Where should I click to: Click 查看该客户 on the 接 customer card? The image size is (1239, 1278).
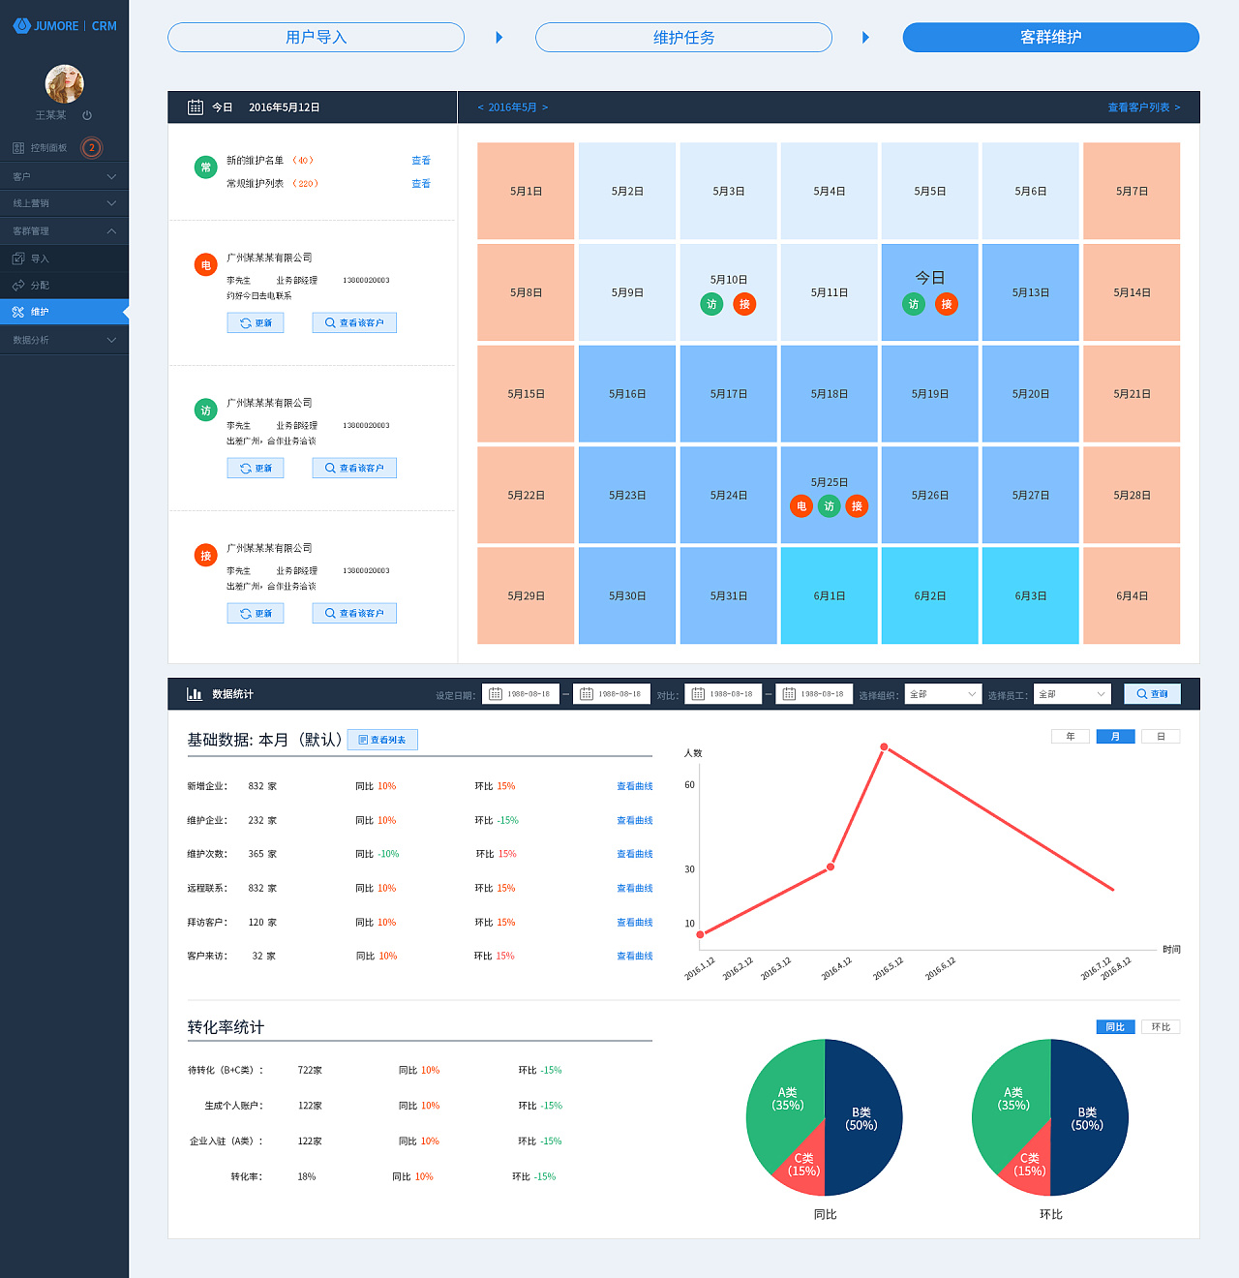pos(354,614)
